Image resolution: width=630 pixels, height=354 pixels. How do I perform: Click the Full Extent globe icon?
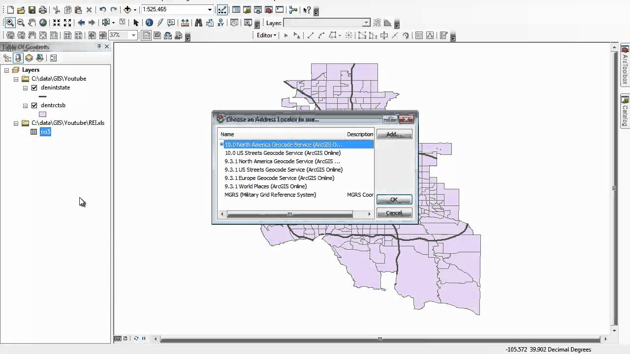[x=43, y=23]
